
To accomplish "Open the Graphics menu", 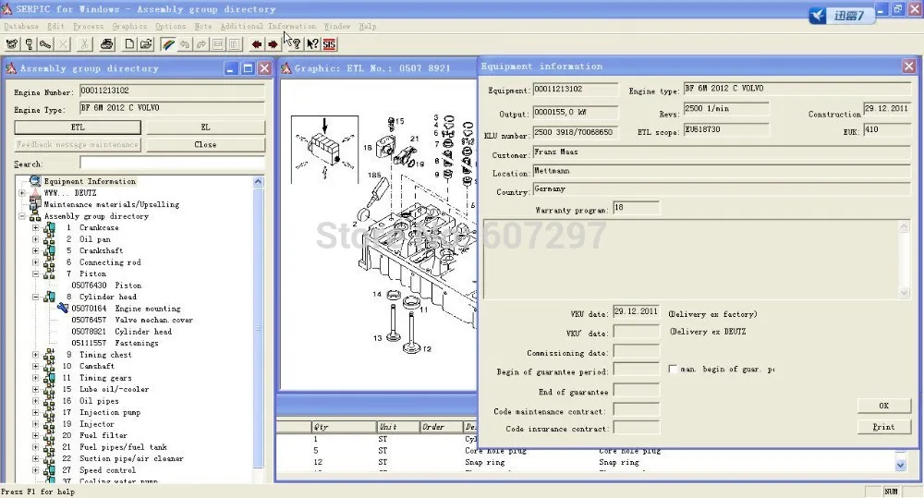I will click(x=129, y=26).
